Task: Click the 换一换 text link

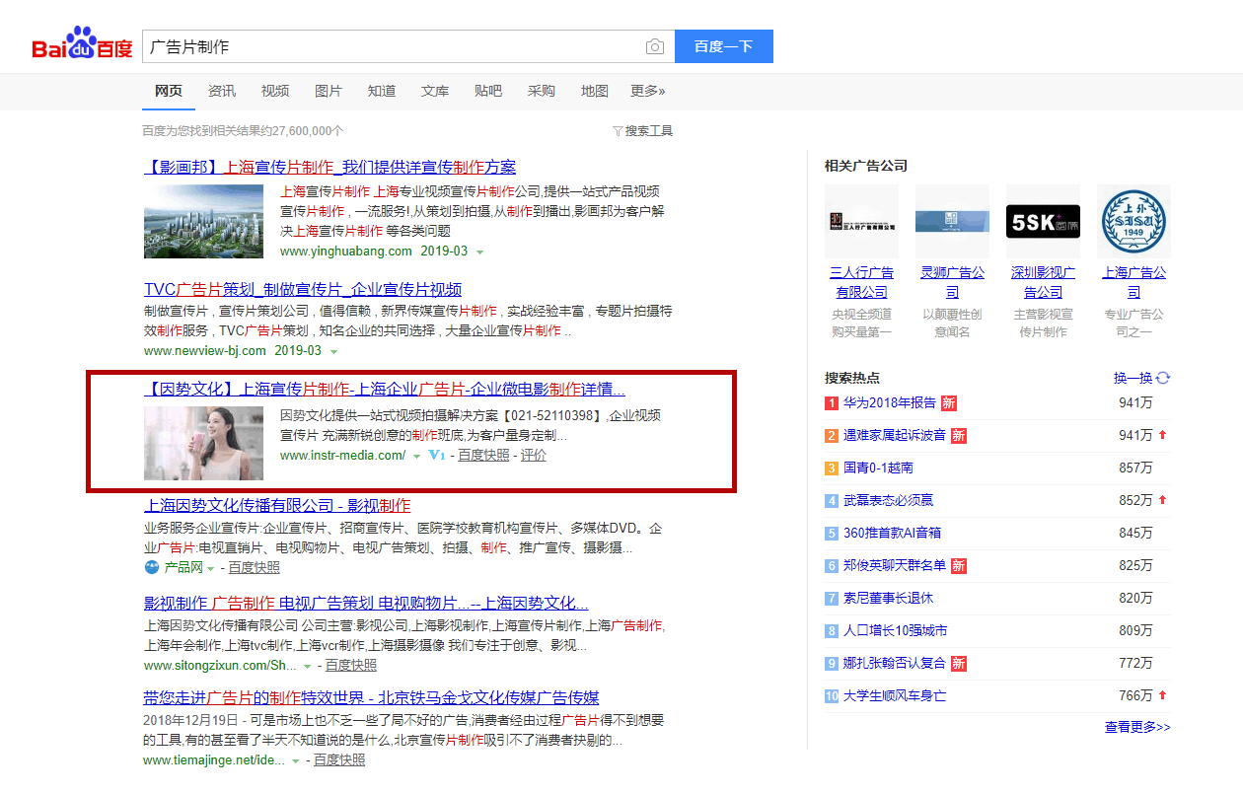Action: point(1133,378)
